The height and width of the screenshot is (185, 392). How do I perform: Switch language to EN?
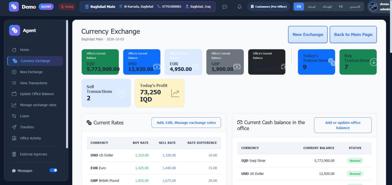(299, 7)
